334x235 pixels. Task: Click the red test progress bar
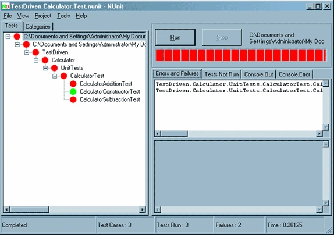(x=241, y=56)
